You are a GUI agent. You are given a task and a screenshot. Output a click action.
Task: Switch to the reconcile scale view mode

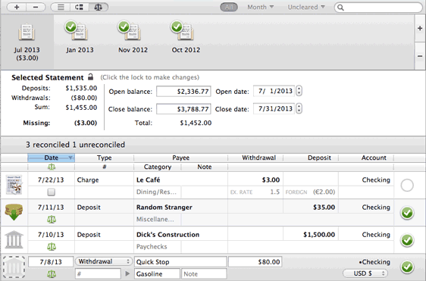(99, 7)
